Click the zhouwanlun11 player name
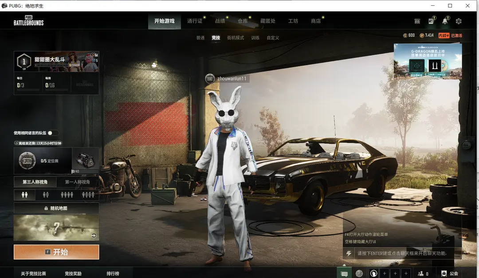The width and height of the screenshot is (479, 278). tap(232, 78)
